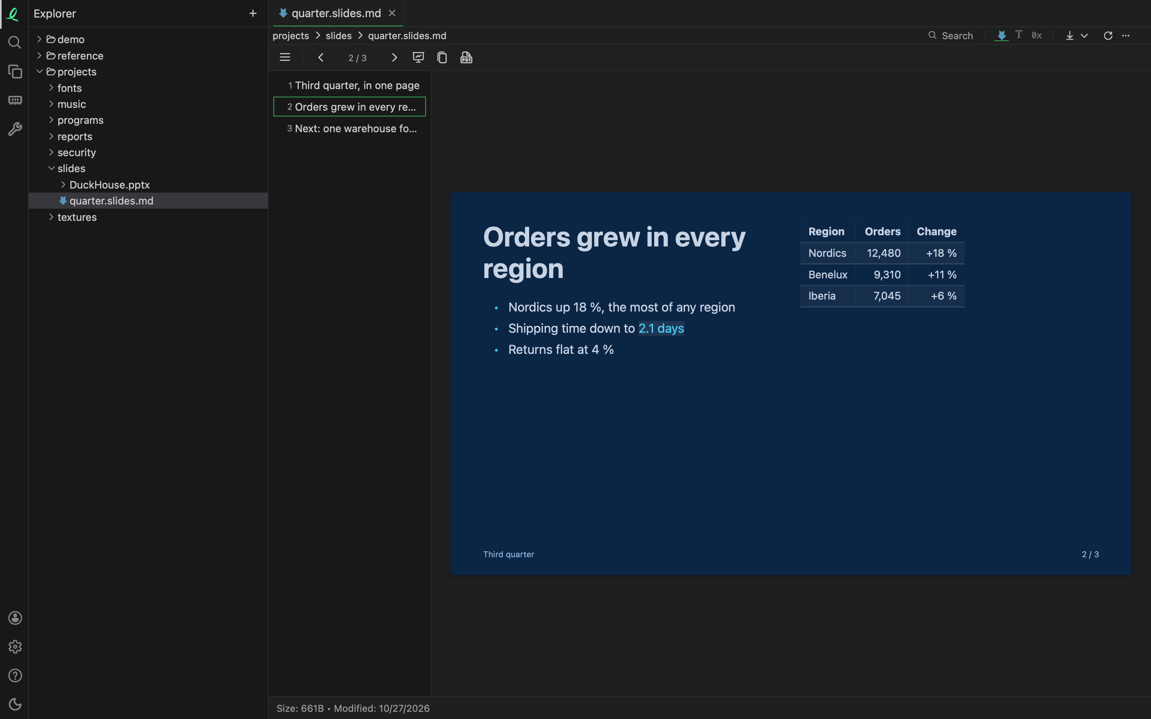
Task: Click the slides breadcrumb
Action: pyautogui.click(x=339, y=36)
